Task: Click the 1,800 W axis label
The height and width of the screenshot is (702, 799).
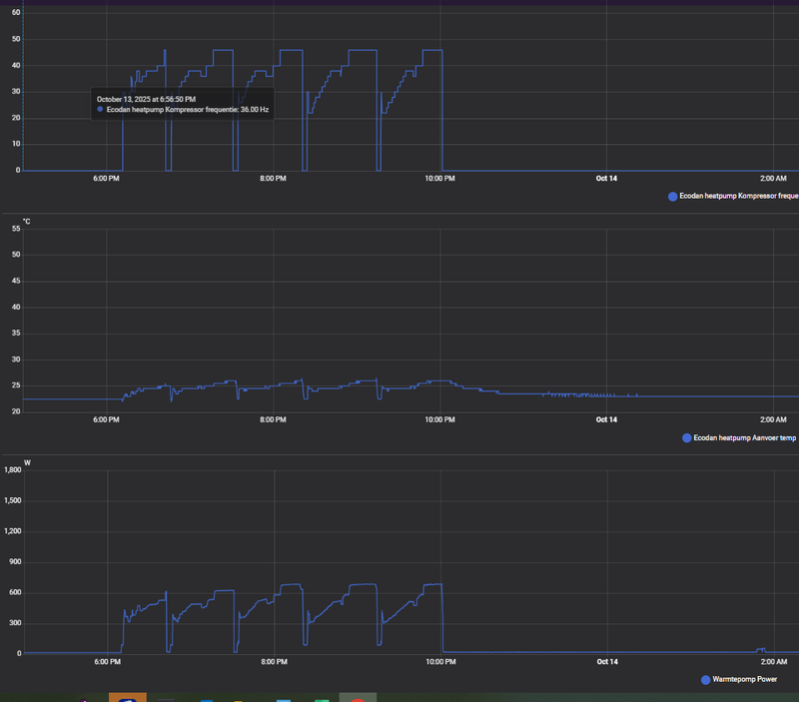Action: coord(13,469)
